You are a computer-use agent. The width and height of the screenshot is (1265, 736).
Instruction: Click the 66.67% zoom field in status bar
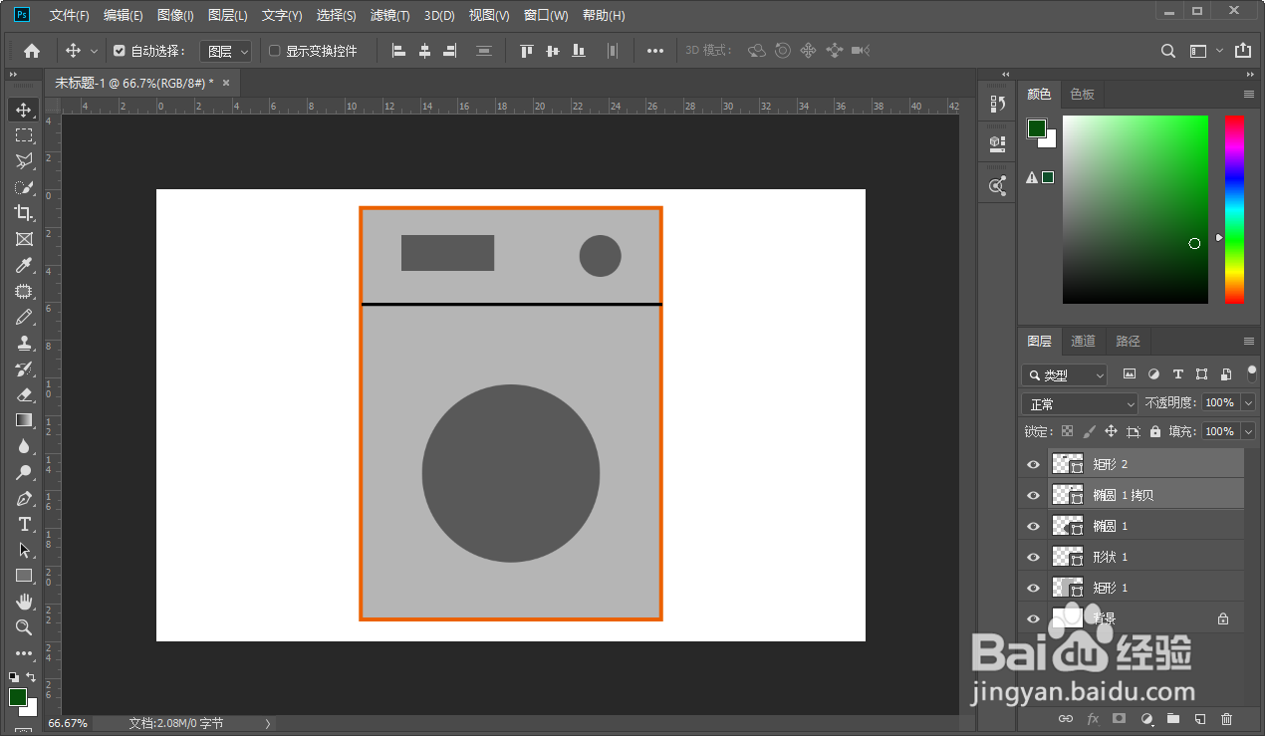click(x=67, y=724)
